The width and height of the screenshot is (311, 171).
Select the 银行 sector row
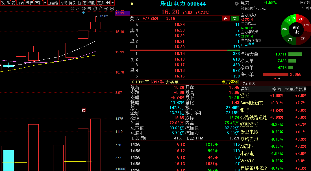pyautogui.click(x=276, y=110)
